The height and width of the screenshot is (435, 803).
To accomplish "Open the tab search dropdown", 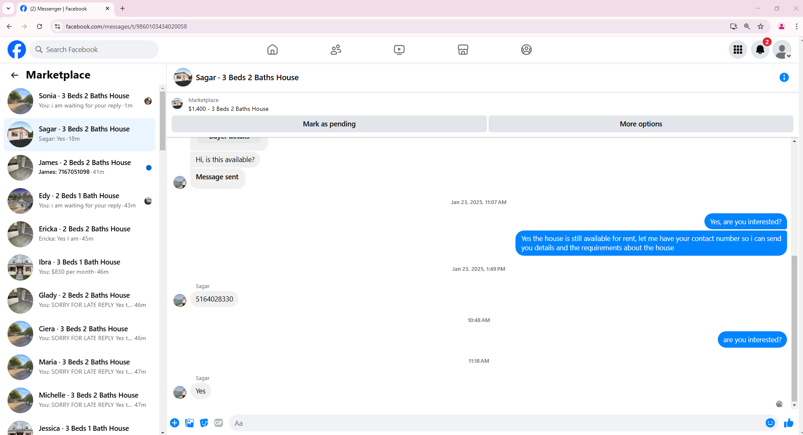I will [8, 8].
